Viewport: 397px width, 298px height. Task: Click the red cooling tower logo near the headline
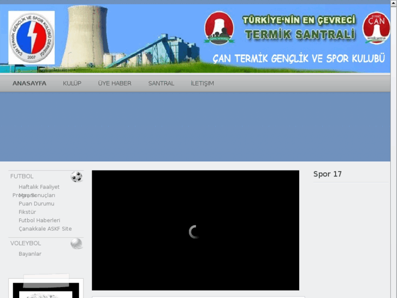220,28
